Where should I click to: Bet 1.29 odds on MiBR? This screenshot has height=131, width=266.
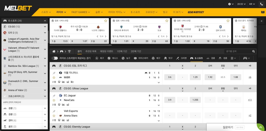[195, 77]
